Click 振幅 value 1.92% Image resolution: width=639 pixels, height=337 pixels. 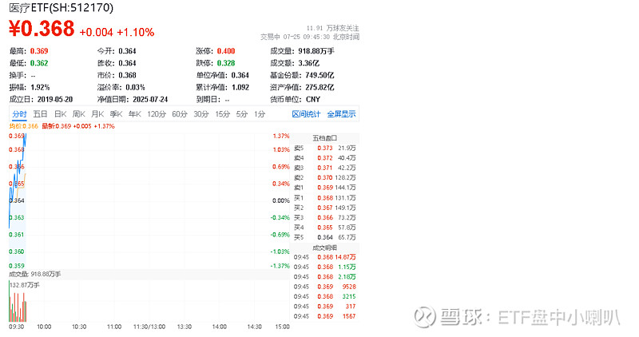click(41, 87)
